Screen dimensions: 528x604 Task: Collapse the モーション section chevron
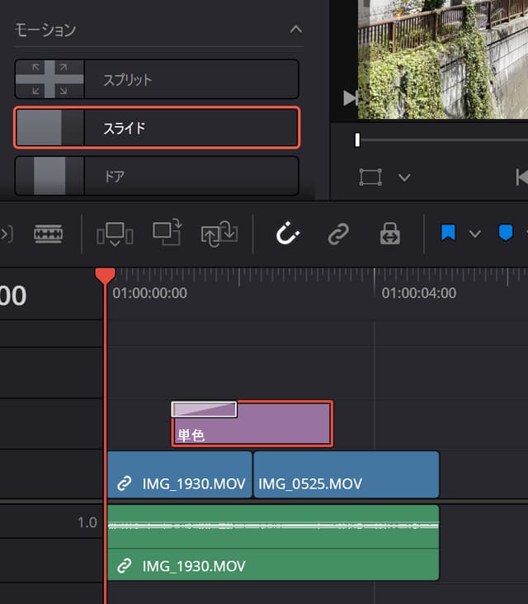296,29
